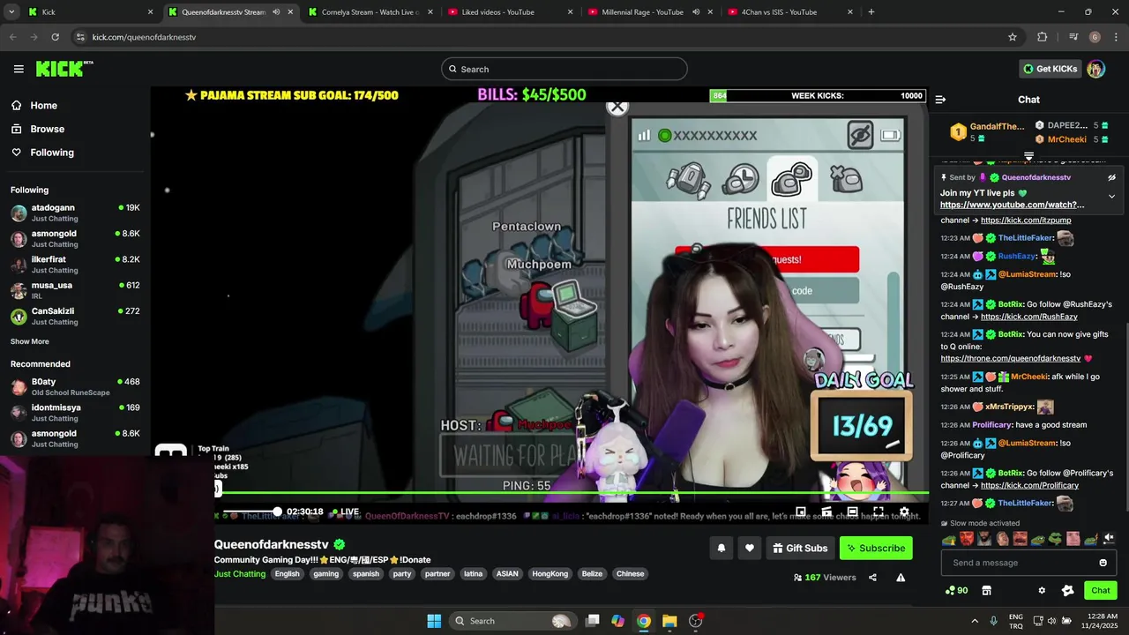Screen dimensions: 1129x635
Task: Toggle theater mode on video player
Action: pyautogui.click(x=852, y=512)
